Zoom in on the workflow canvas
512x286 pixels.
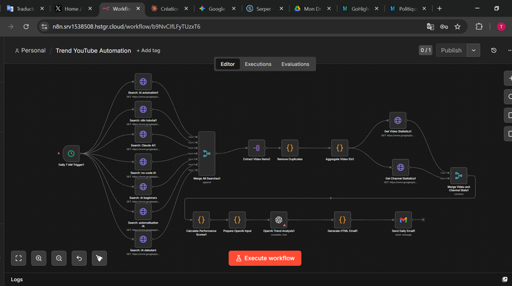(39, 258)
